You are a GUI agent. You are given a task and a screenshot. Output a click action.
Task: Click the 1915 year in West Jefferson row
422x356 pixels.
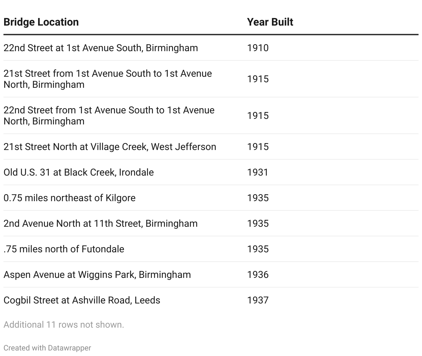pyautogui.click(x=258, y=147)
